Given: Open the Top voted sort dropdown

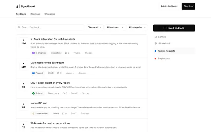Looking at the screenshot, I should pos(95,27).
